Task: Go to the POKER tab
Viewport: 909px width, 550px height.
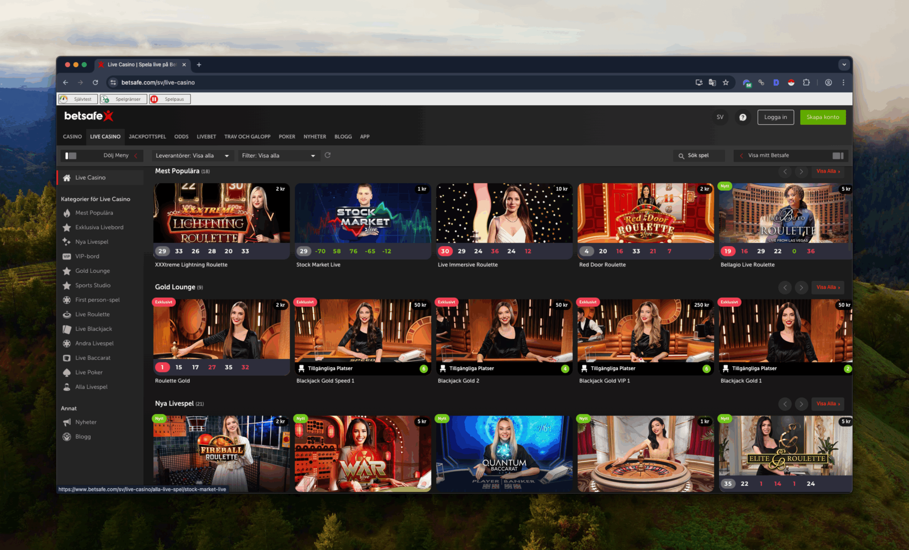Action: 287,137
